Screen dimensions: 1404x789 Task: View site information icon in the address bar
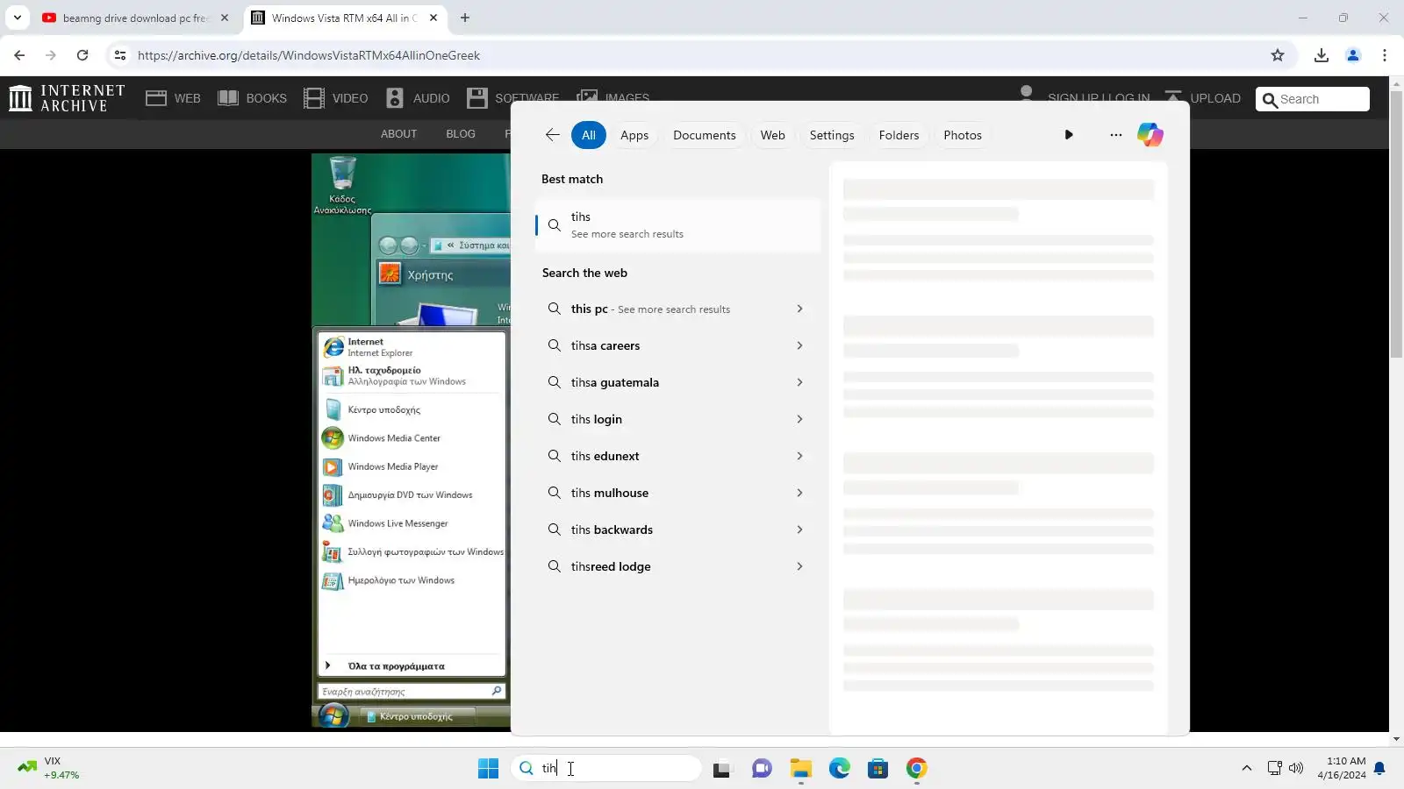tap(120, 55)
